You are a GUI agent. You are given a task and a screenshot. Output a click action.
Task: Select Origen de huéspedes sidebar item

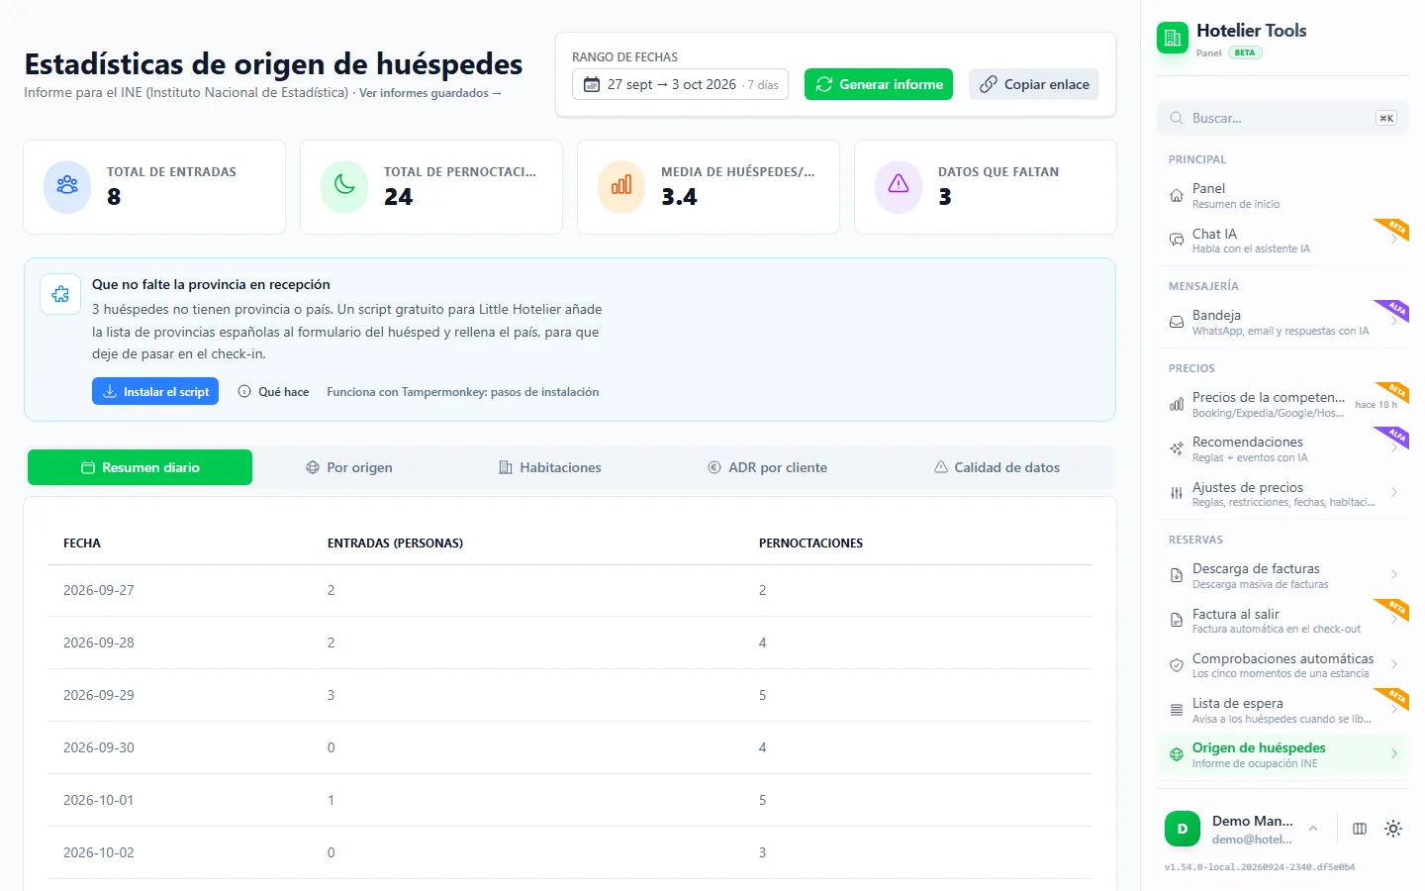(x=1282, y=754)
